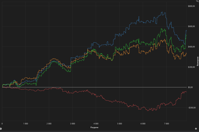This screenshot has width=199, height=132.
Task: Click the -$200,00 axis label
Action: [192, 108]
